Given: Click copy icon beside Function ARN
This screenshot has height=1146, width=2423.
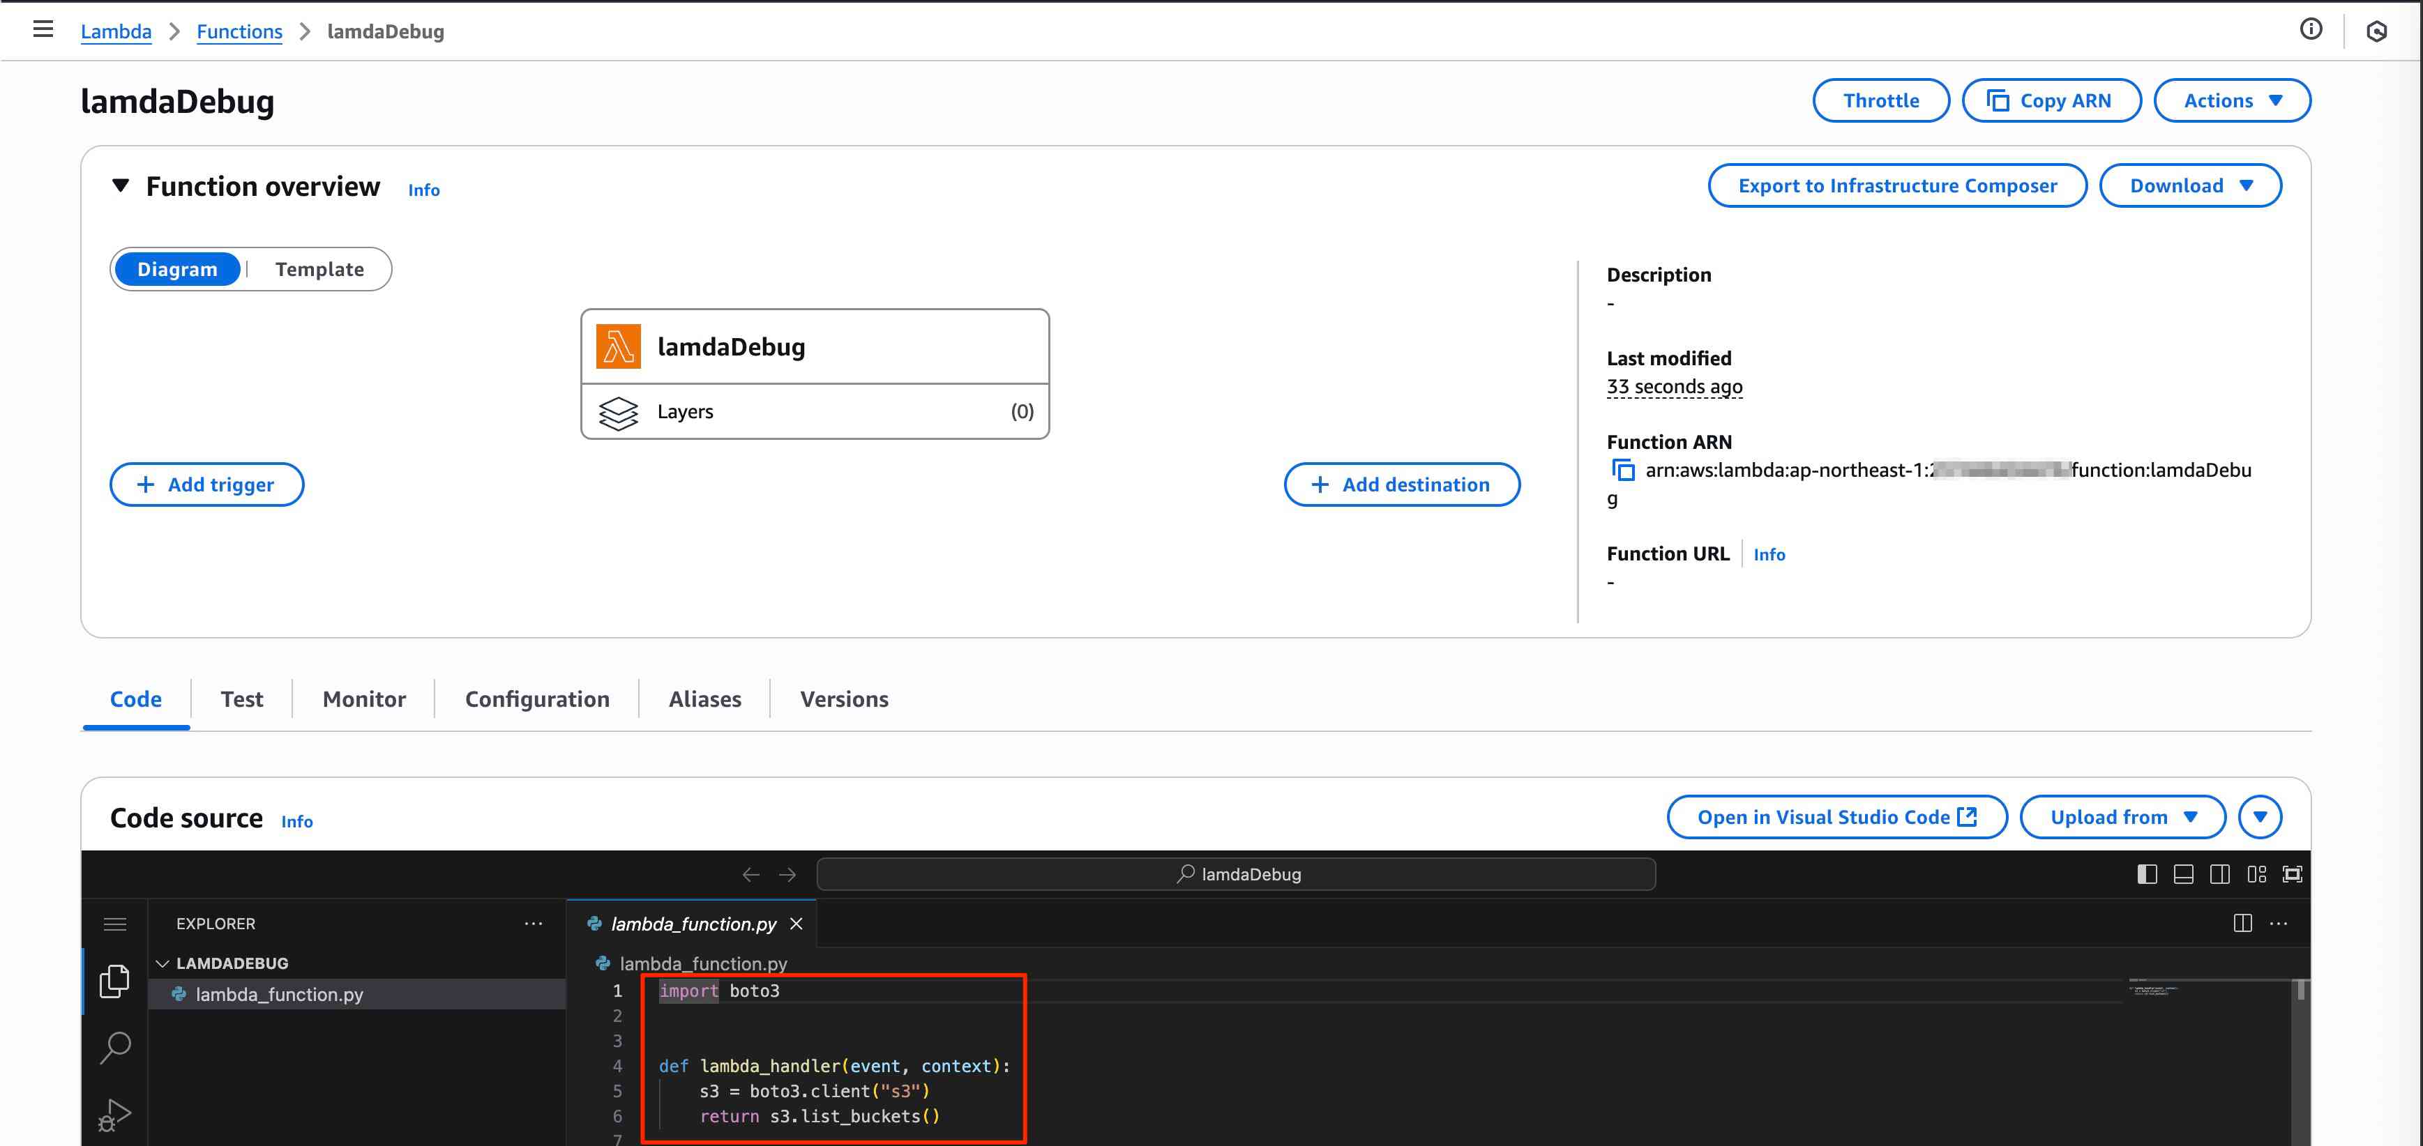Looking at the screenshot, I should [1624, 470].
